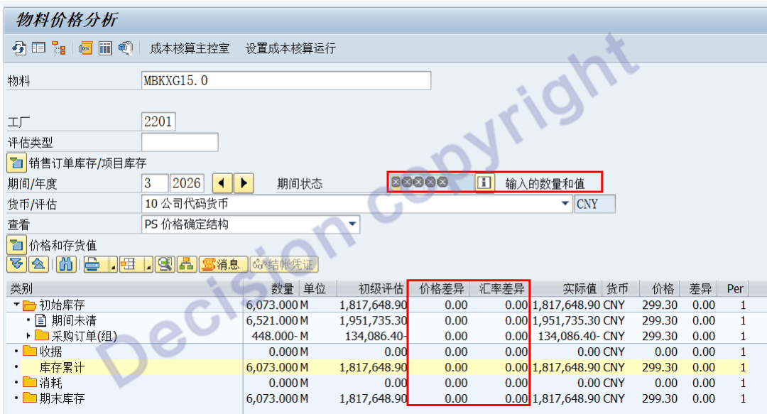Click the empty 评估类型 field
767x414 pixels.
(180, 143)
